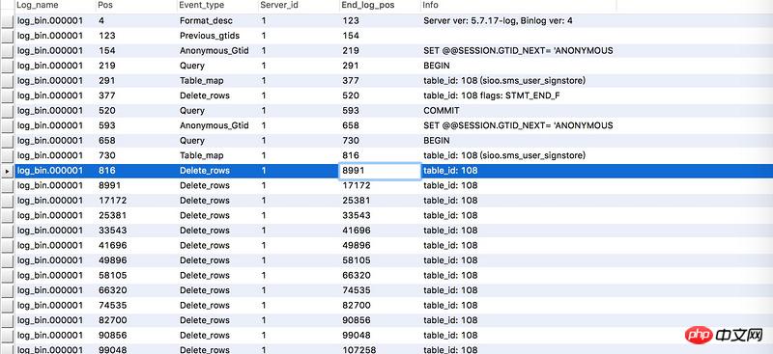This screenshot has width=773, height=354.
Task: Click the Delete_rows cell at Pos 377
Action: (217, 95)
